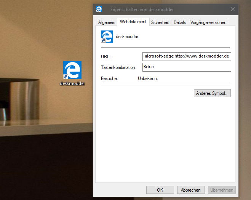Click the Unbekannt value beside Besuche
The width and height of the screenshot is (251, 200).
click(x=148, y=78)
